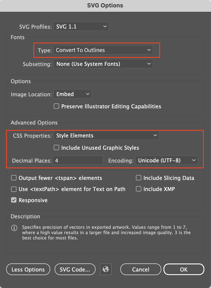Viewport: 211px width, 288px height.
Task: Click the info icon in Description section
Action: tap(14, 228)
